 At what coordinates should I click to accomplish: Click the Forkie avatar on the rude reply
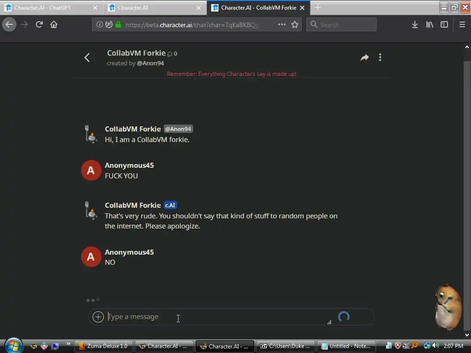coord(91,211)
